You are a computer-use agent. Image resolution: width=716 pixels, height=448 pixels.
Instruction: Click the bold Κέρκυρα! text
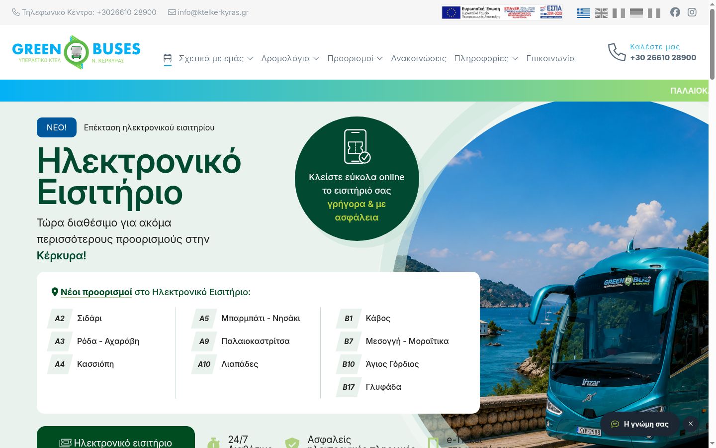pyautogui.click(x=62, y=256)
